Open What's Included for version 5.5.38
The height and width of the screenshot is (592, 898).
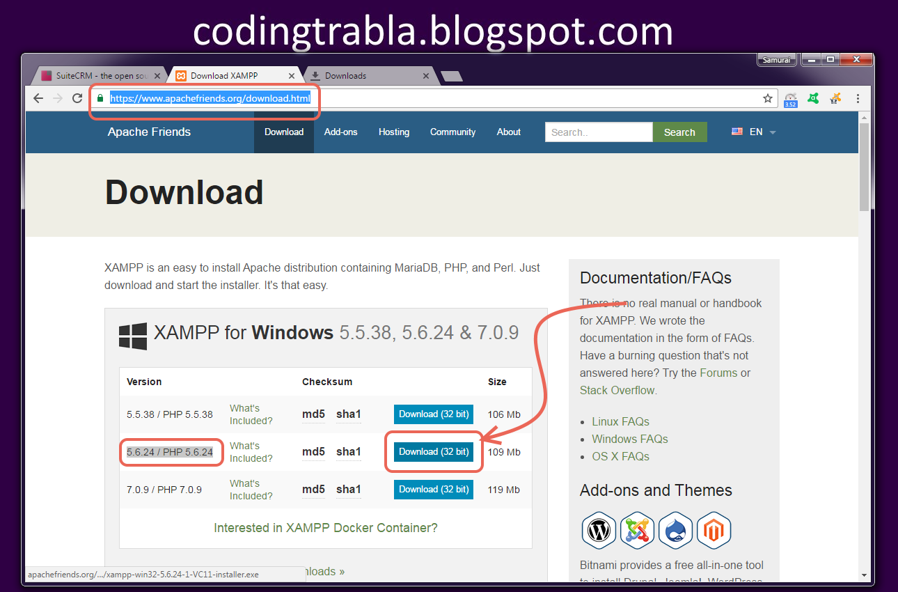click(x=251, y=414)
